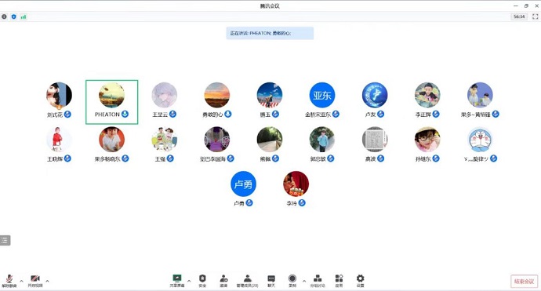Expand share screen options arrow
Image resolution: width=541 pixels, height=291 pixels.
tap(189, 281)
